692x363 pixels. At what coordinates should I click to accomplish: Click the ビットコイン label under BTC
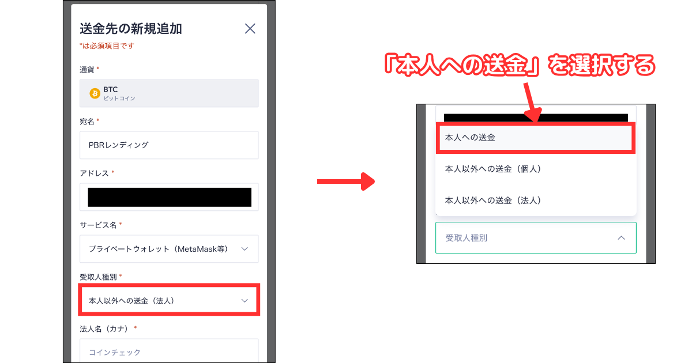(x=119, y=97)
